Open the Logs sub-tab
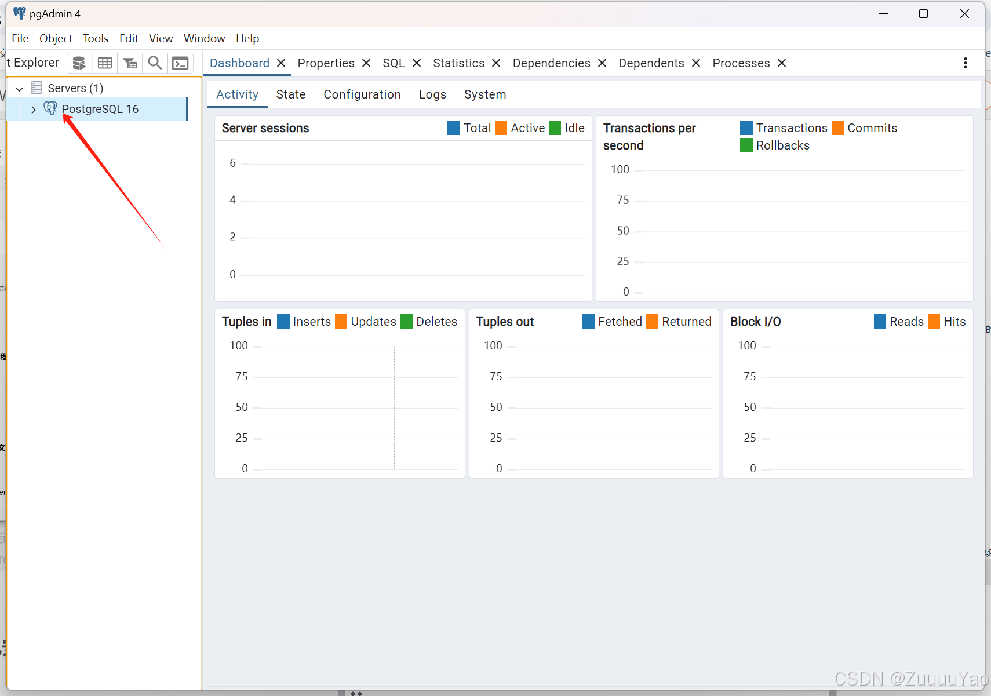Image resolution: width=991 pixels, height=696 pixels. (x=432, y=94)
